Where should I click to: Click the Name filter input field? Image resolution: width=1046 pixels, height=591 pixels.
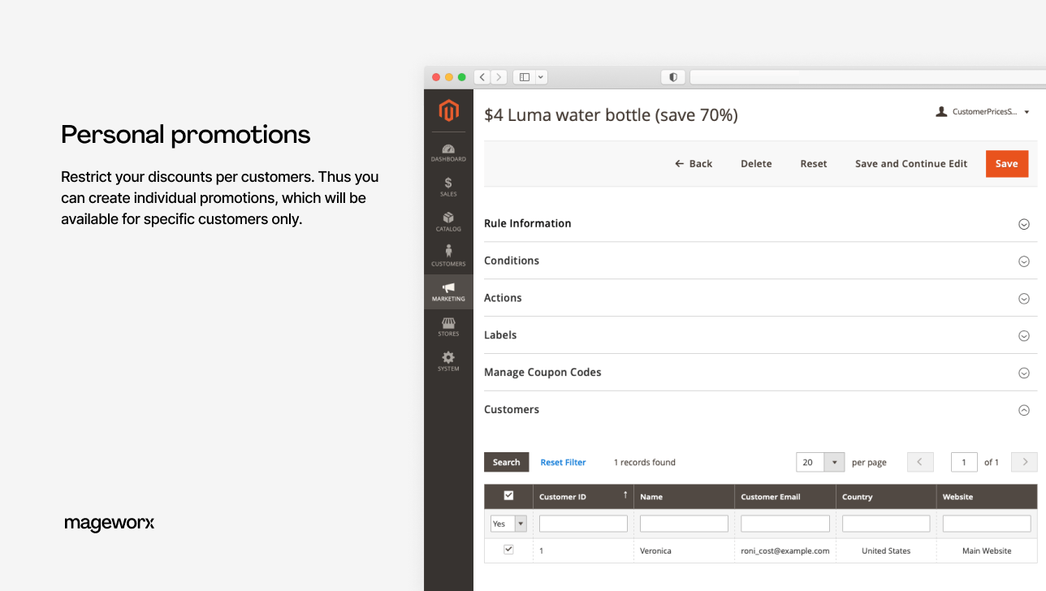[684, 523]
